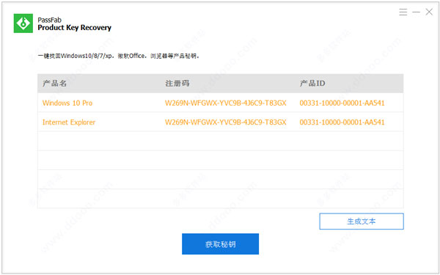Click the description text mentioning Windows10/8/7/xp
The image size is (440, 275).
point(118,56)
